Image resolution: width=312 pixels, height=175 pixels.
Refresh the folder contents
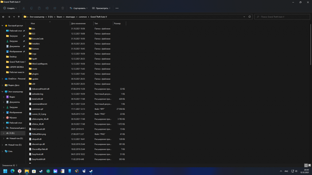[x=250, y=17]
